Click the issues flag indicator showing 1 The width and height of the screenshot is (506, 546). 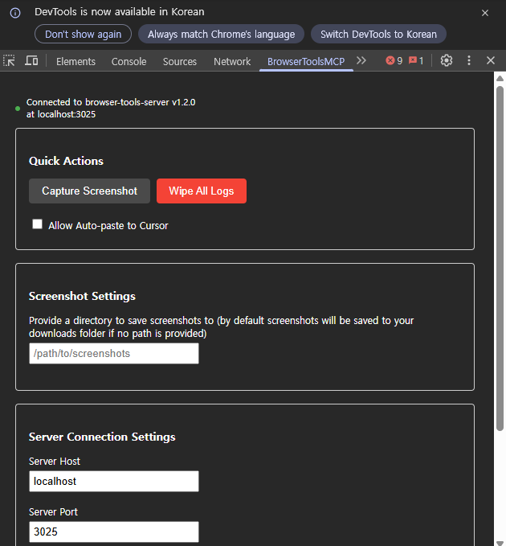[416, 60]
